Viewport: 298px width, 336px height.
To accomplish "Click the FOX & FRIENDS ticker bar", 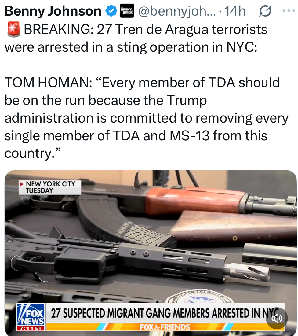I will coord(165,327).
